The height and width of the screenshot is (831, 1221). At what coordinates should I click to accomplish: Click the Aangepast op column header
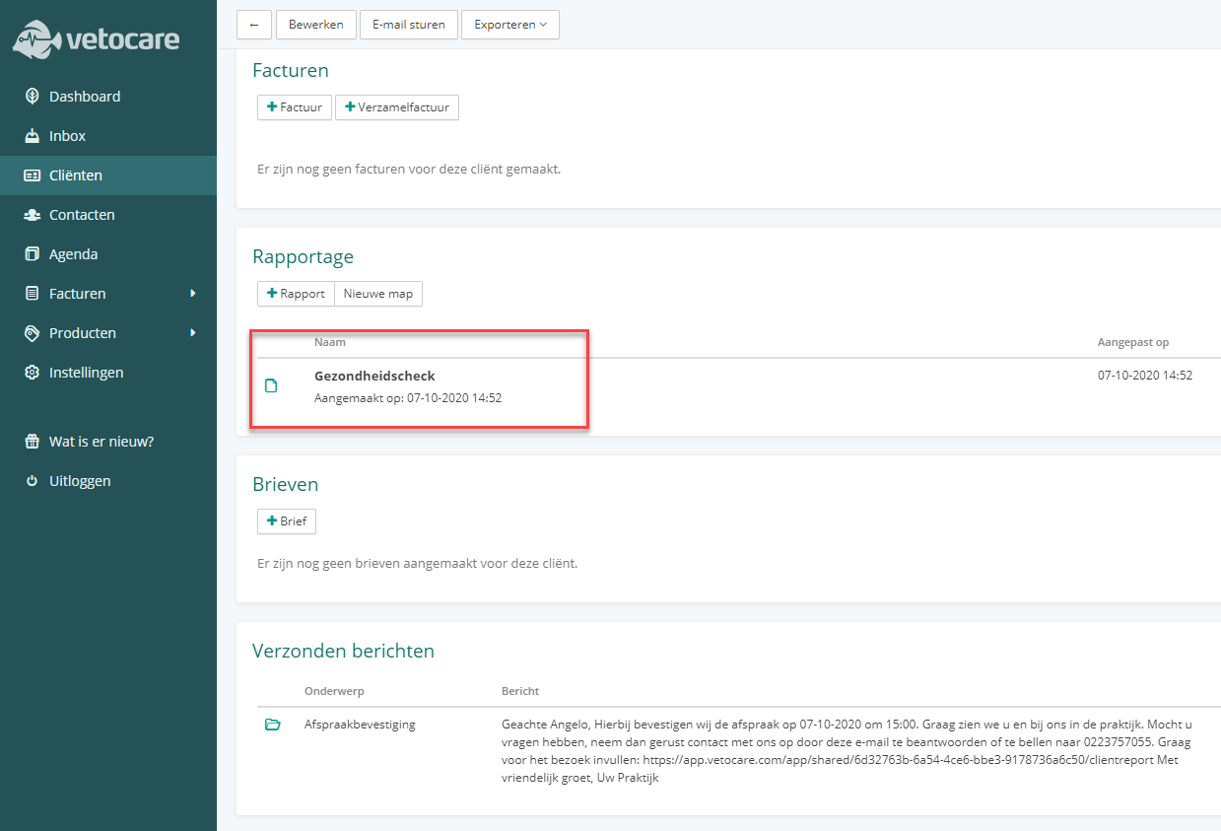[x=1133, y=342]
